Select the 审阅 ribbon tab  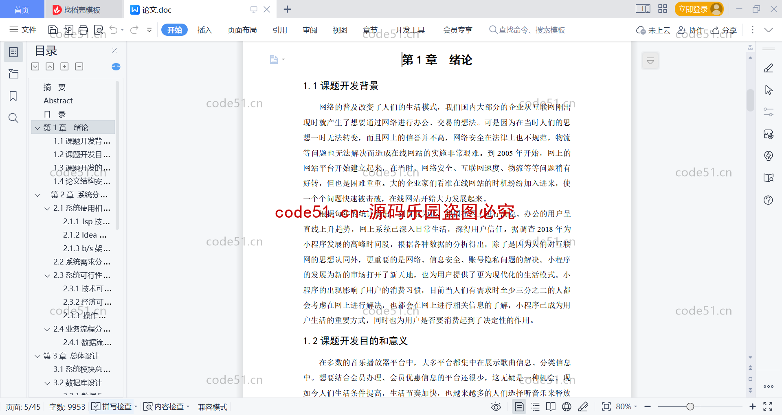click(x=310, y=30)
